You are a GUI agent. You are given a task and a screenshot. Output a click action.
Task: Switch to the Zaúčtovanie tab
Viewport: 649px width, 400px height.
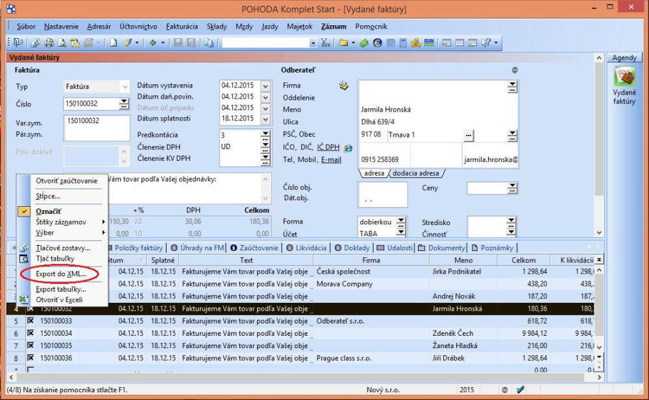(254, 248)
